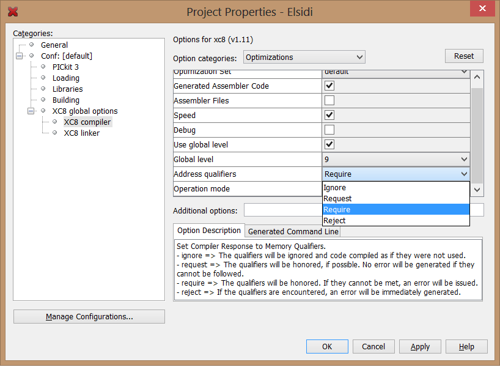500x367 pixels.
Task: Disable the Speed optimization checkbox
Action: pyautogui.click(x=329, y=116)
